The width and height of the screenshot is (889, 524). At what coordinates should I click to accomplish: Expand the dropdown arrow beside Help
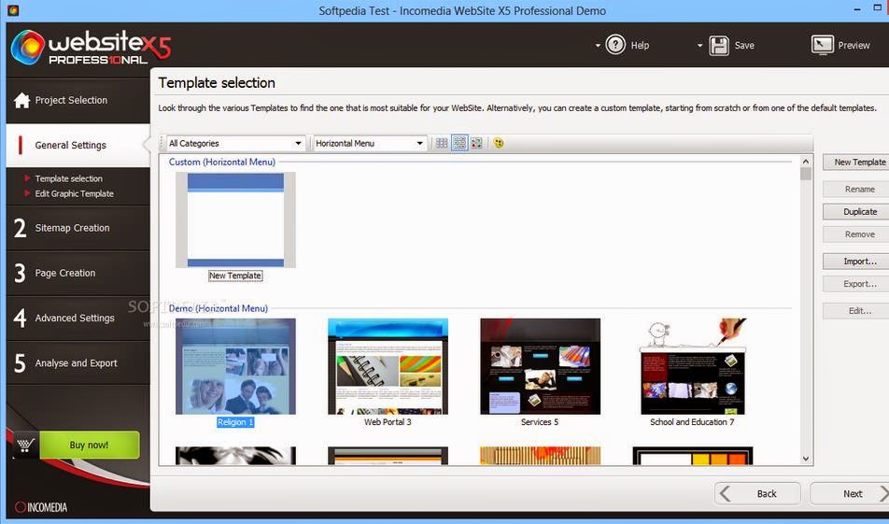[x=598, y=46]
